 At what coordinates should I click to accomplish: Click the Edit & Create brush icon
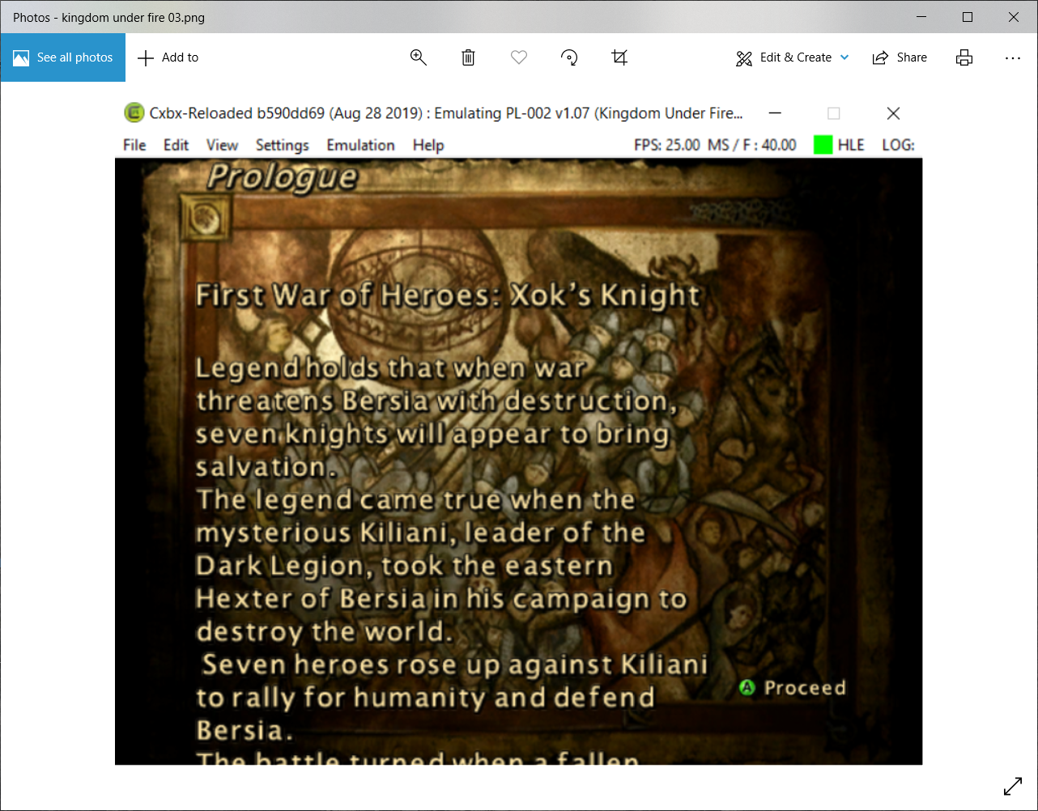point(744,57)
